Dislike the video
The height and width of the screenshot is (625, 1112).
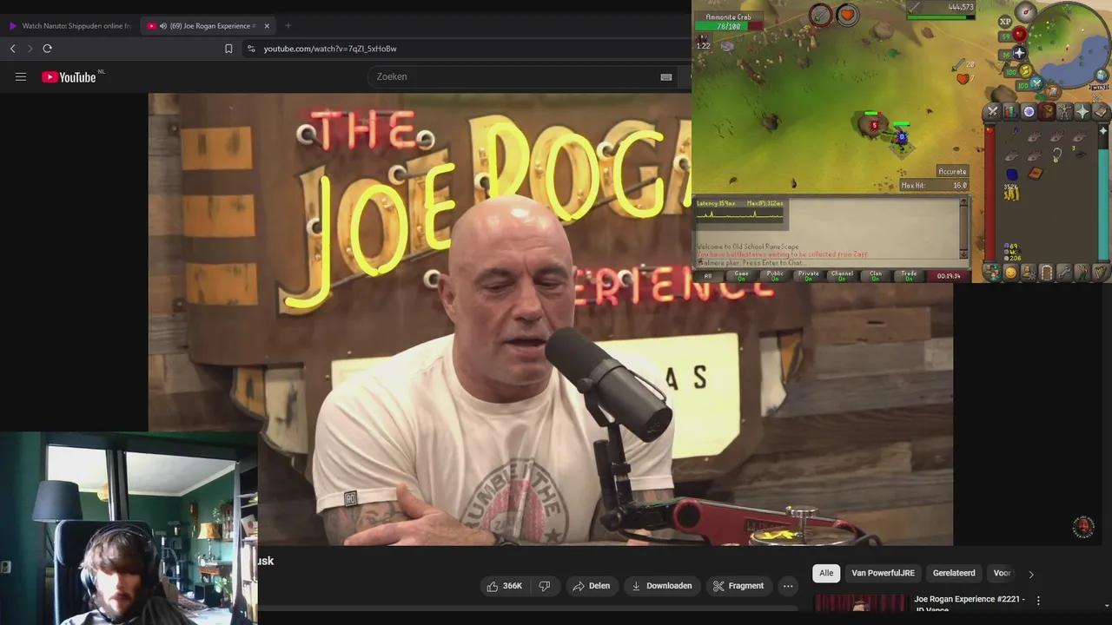coord(545,586)
